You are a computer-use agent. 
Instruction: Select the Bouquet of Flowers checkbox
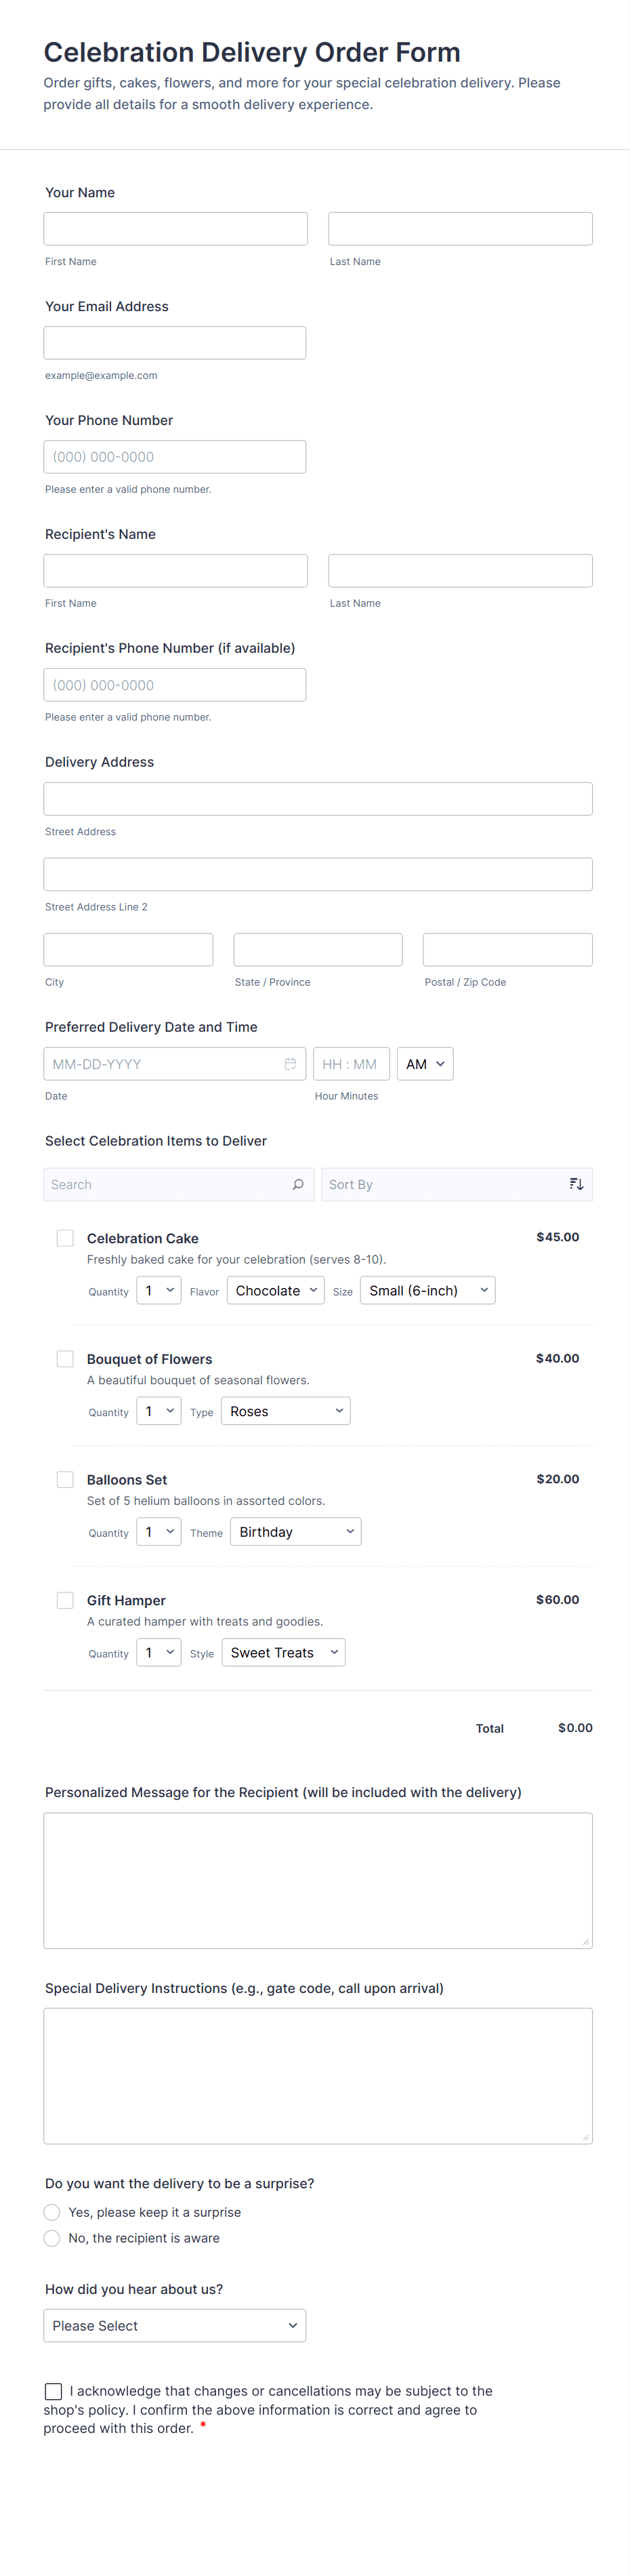(65, 1359)
